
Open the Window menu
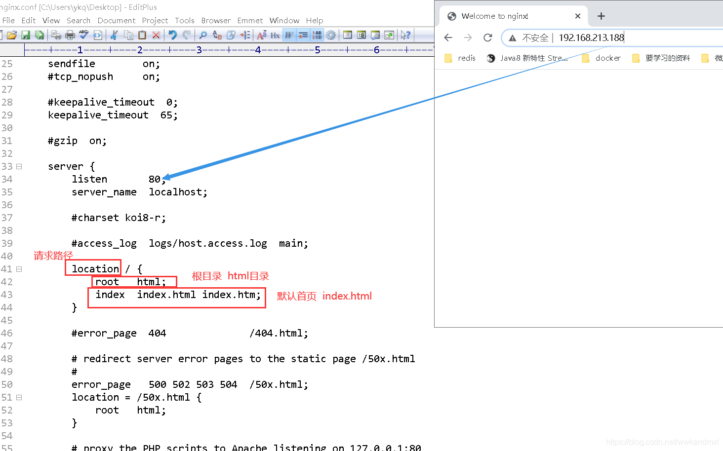284,20
